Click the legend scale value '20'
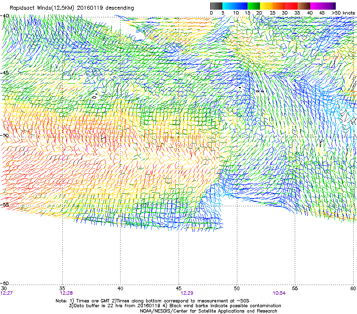This screenshot has width=357, height=314. (x=260, y=13)
